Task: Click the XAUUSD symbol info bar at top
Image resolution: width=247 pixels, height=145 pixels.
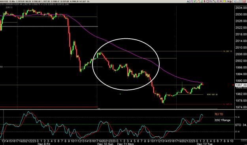Action: [x=45, y=2]
